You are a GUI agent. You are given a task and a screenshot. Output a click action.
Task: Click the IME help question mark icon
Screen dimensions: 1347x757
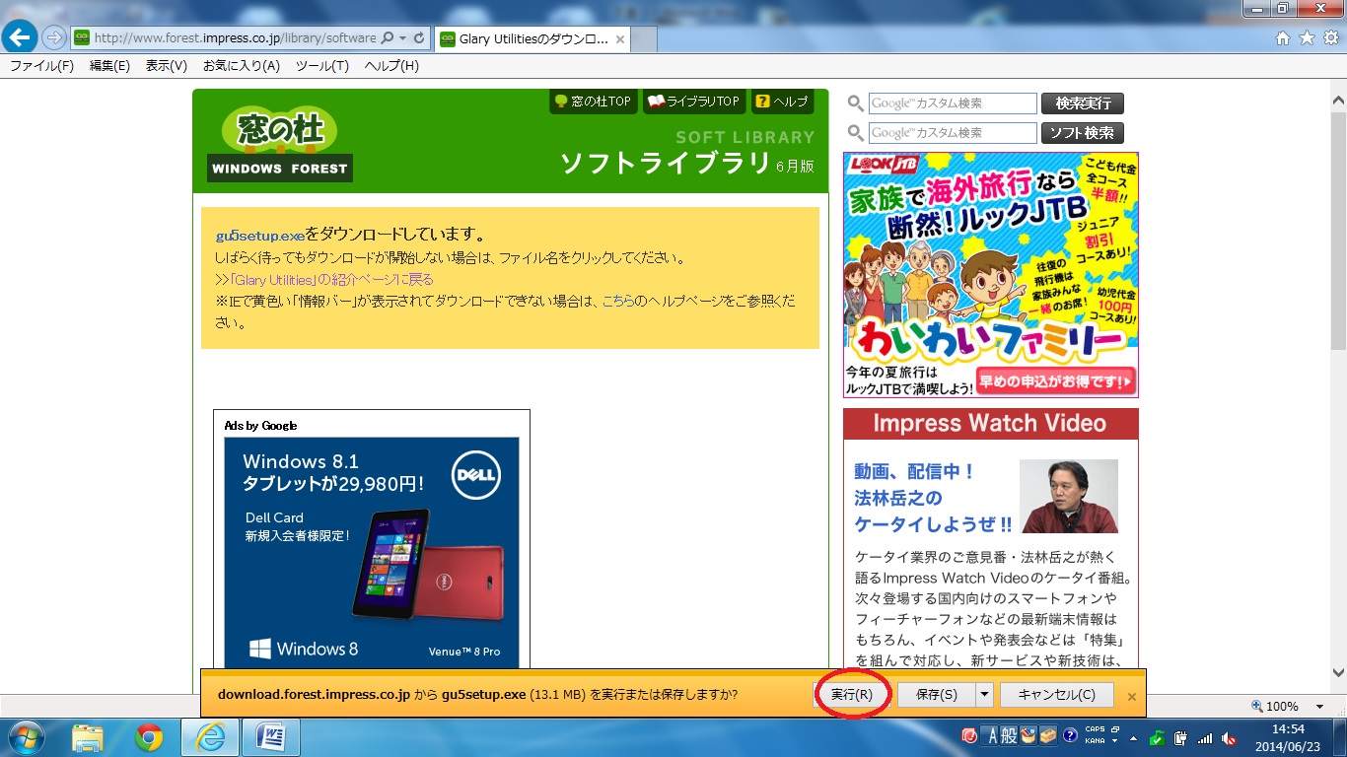(x=1070, y=736)
